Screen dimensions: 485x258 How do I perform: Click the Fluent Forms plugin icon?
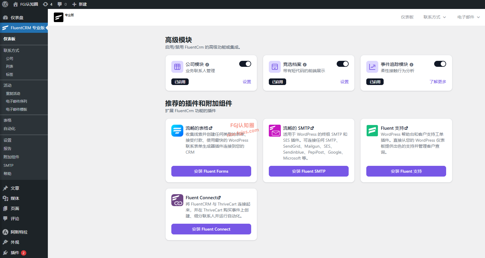tap(177, 131)
